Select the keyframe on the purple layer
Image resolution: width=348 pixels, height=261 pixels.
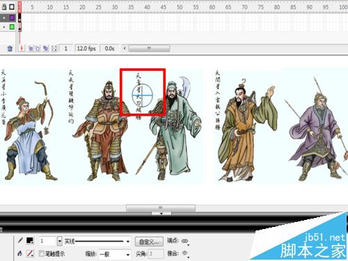pos(19,17)
